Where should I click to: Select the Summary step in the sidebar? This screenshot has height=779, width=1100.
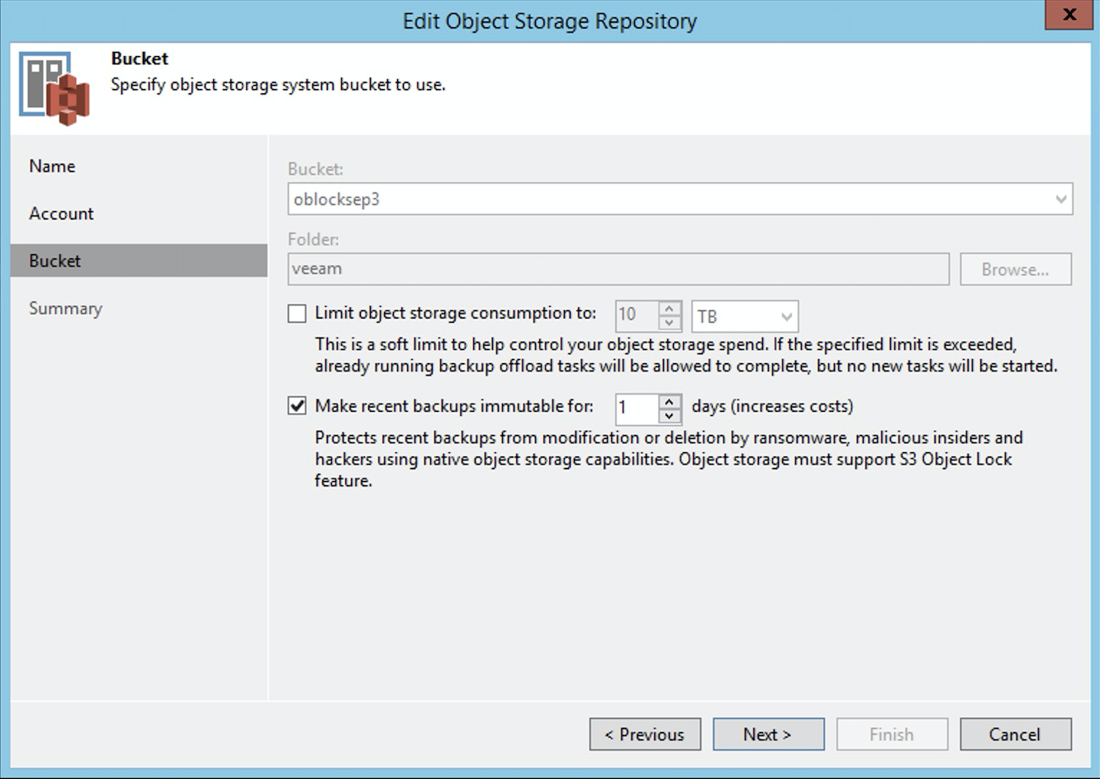pos(65,308)
